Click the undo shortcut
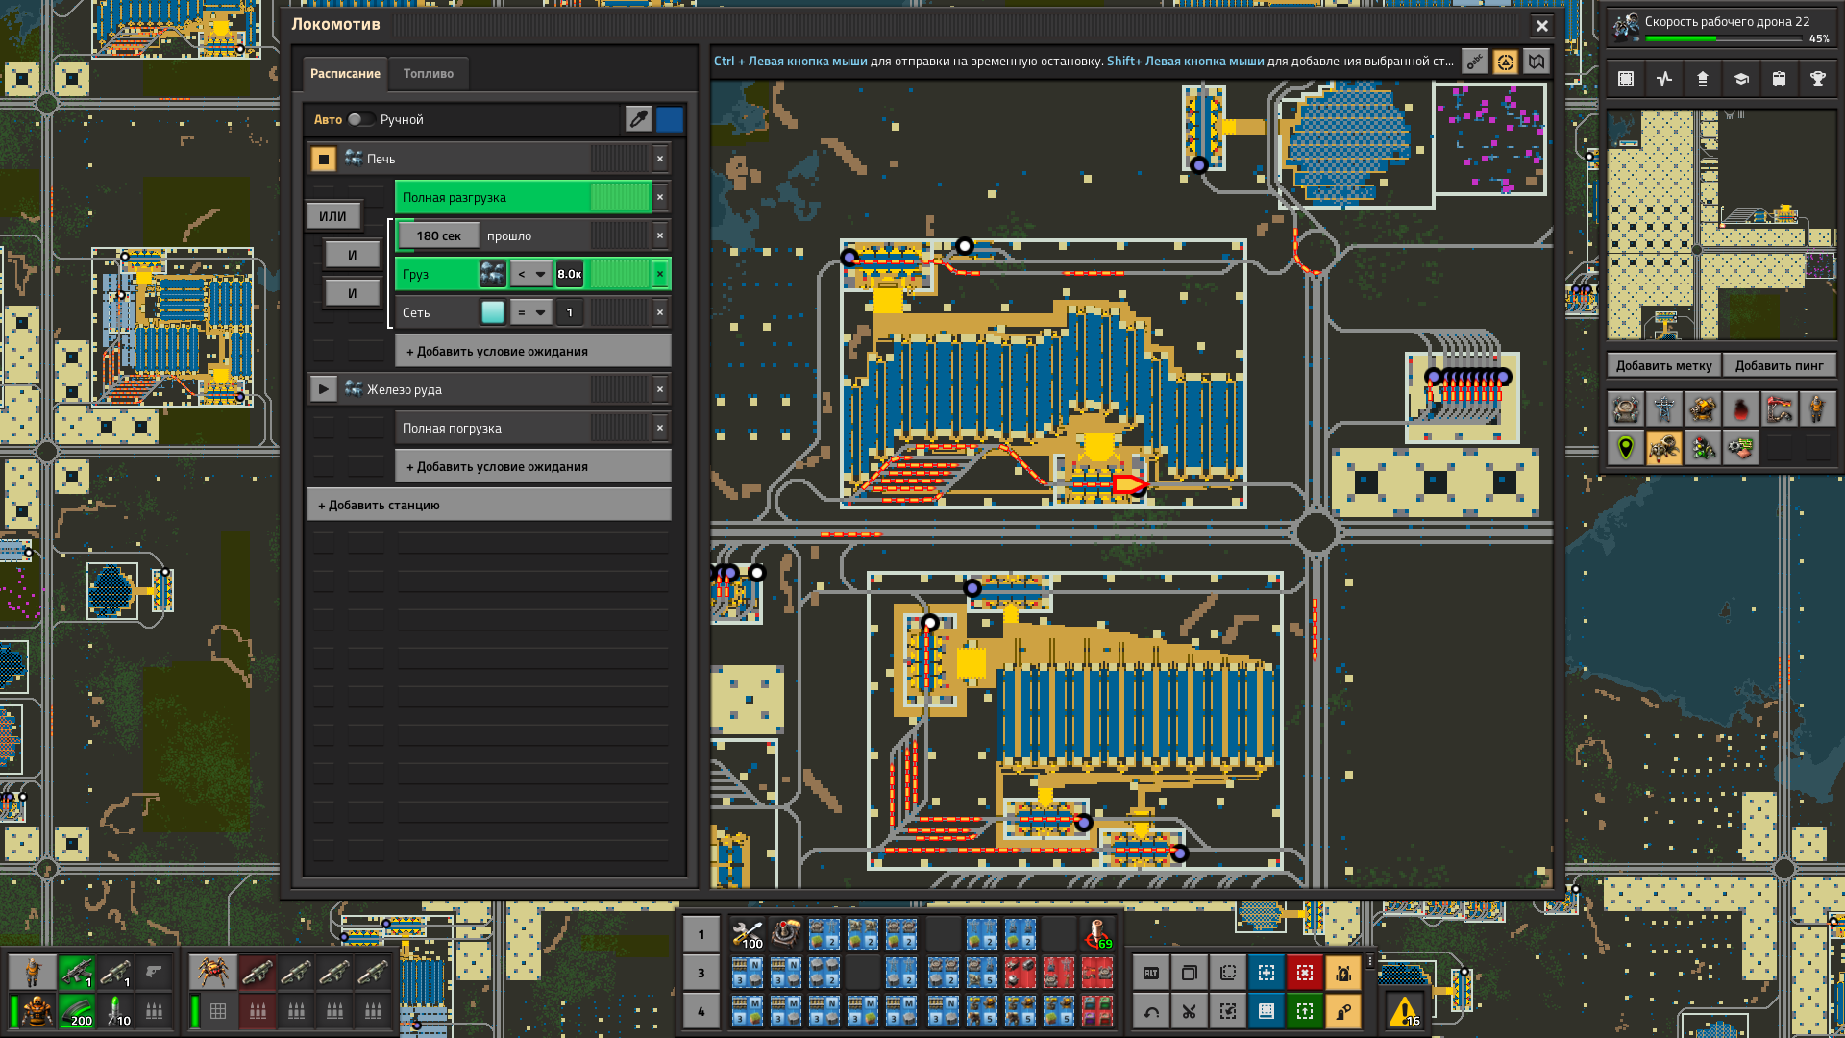Viewport: 1845px width, 1038px height. (x=1151, y=1011)
